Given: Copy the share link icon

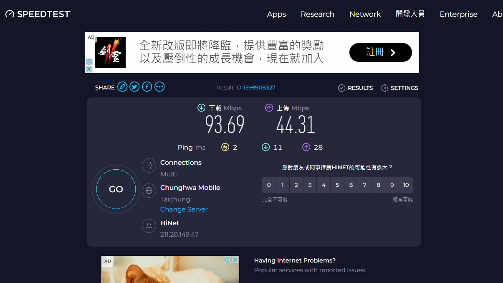Looking at the screenshot, I should (122, 87).
